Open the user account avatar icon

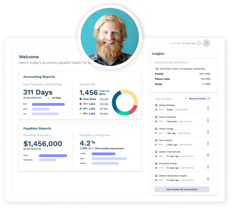pos(206,43)
